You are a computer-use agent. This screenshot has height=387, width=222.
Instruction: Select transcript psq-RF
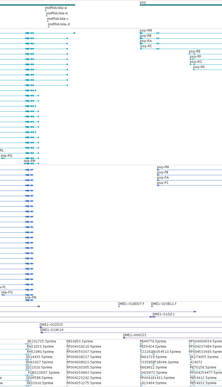click(195, 57)
